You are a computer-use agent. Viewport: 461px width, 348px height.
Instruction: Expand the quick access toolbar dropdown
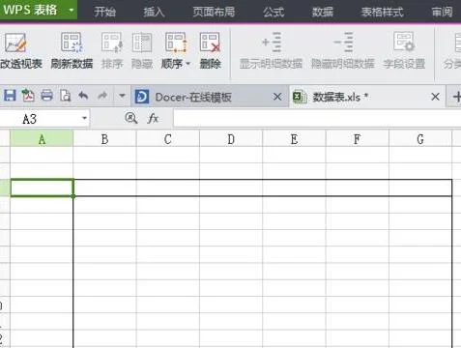[122, 96]
